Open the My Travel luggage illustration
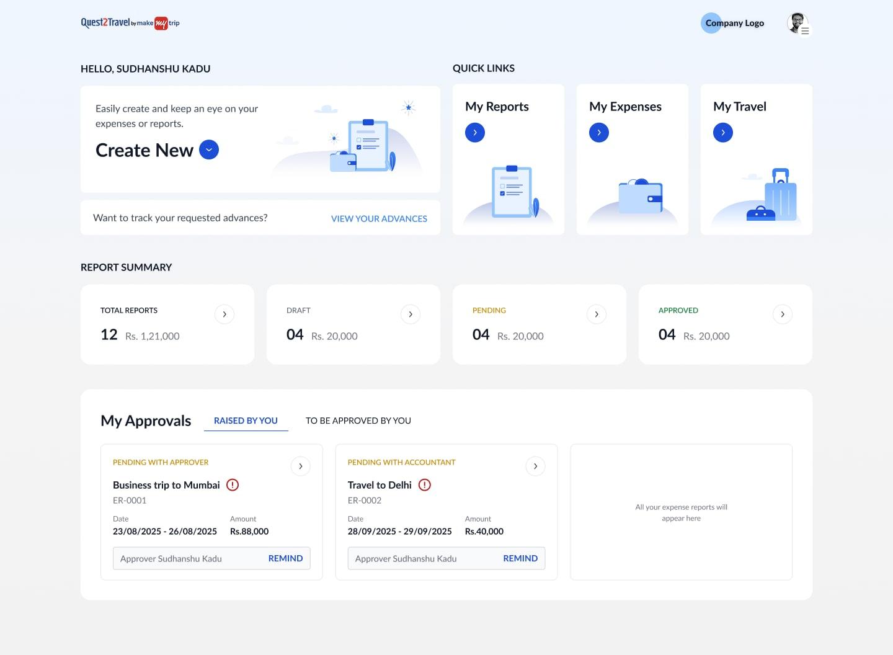 coord(772,195)
